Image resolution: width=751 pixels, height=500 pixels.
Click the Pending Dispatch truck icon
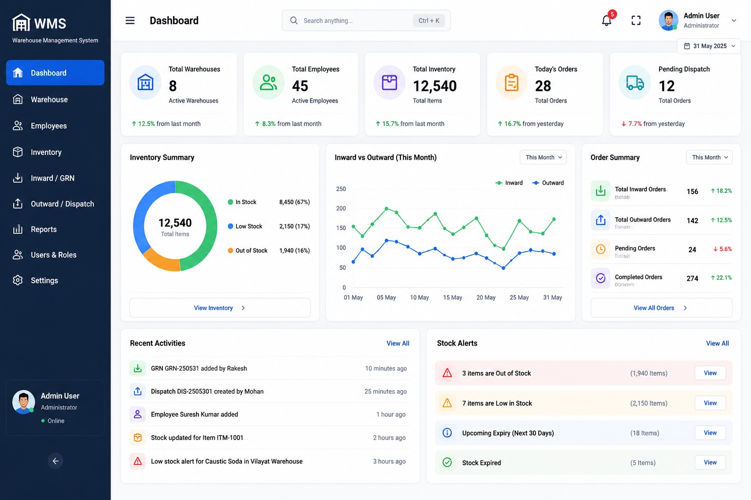[x=635, y=83]
